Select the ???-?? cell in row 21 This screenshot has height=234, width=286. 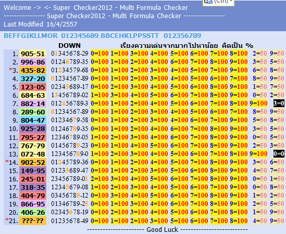click(33, 221)
